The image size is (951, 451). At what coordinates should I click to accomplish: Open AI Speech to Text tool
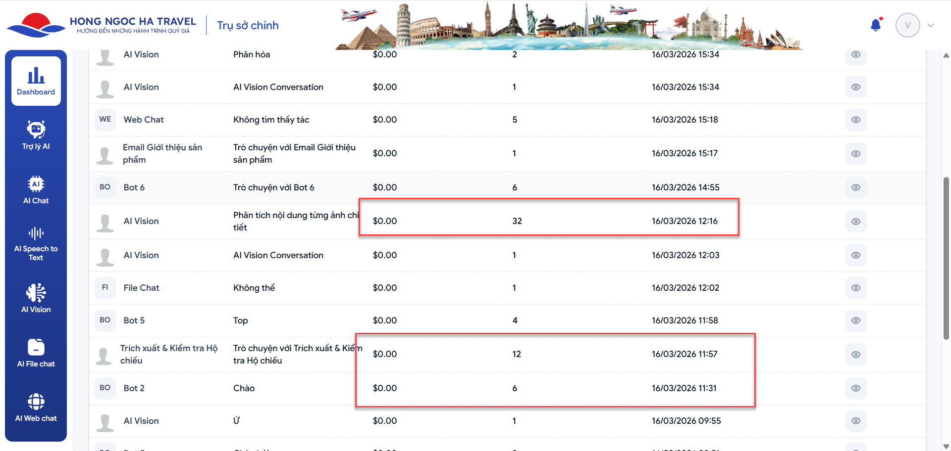(36, 244)
